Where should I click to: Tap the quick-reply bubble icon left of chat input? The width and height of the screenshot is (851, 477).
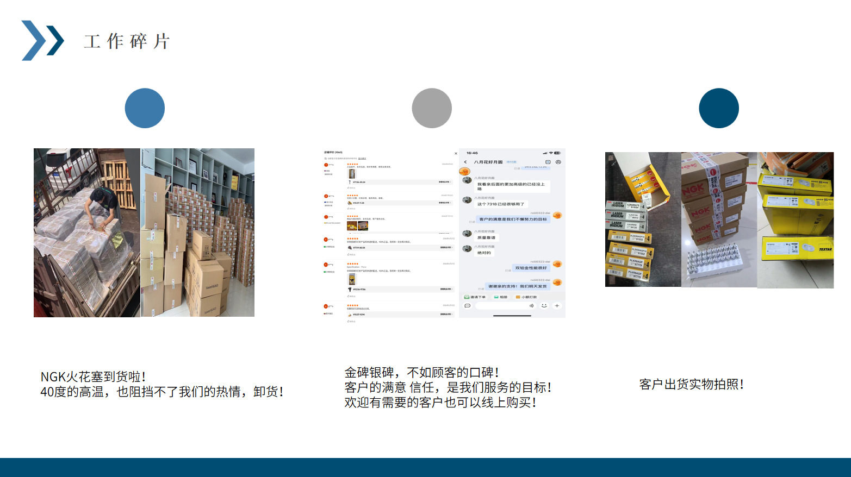(467, 306)
